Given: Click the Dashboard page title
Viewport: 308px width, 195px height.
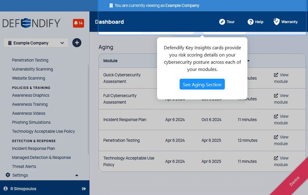Looking at the screenshot, I should pos(109,22).
